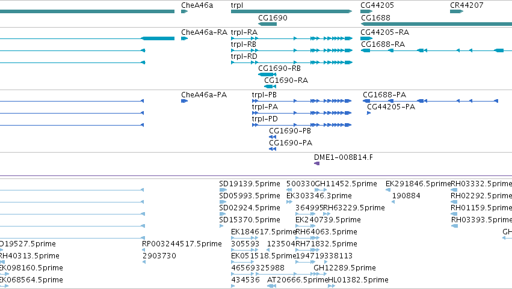Click EST label SD02924.5prime

click(x=250, y=208)
